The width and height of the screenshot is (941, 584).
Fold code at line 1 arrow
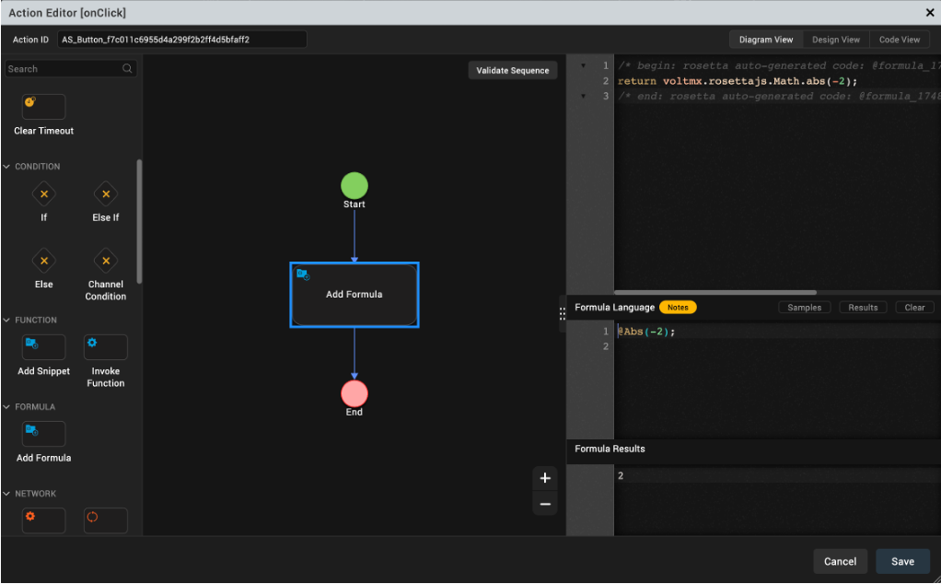coord(583,65)
